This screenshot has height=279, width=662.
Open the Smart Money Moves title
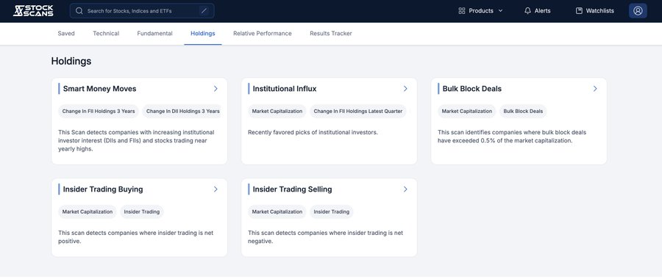(x=99, y=89)
